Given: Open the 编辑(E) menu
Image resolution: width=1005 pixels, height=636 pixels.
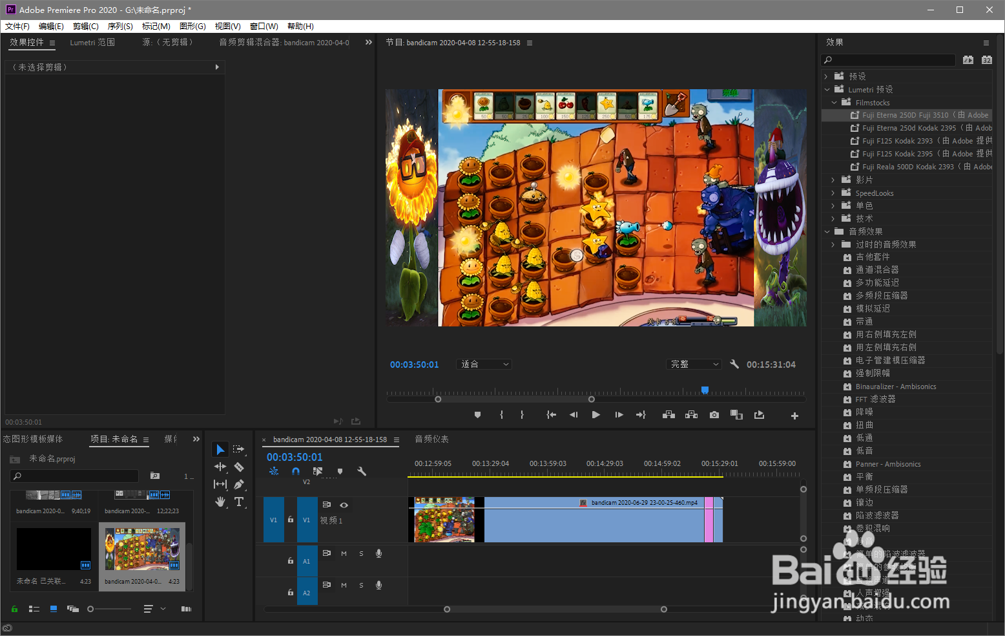Looking at the screenshot, I should pos(51,26).
